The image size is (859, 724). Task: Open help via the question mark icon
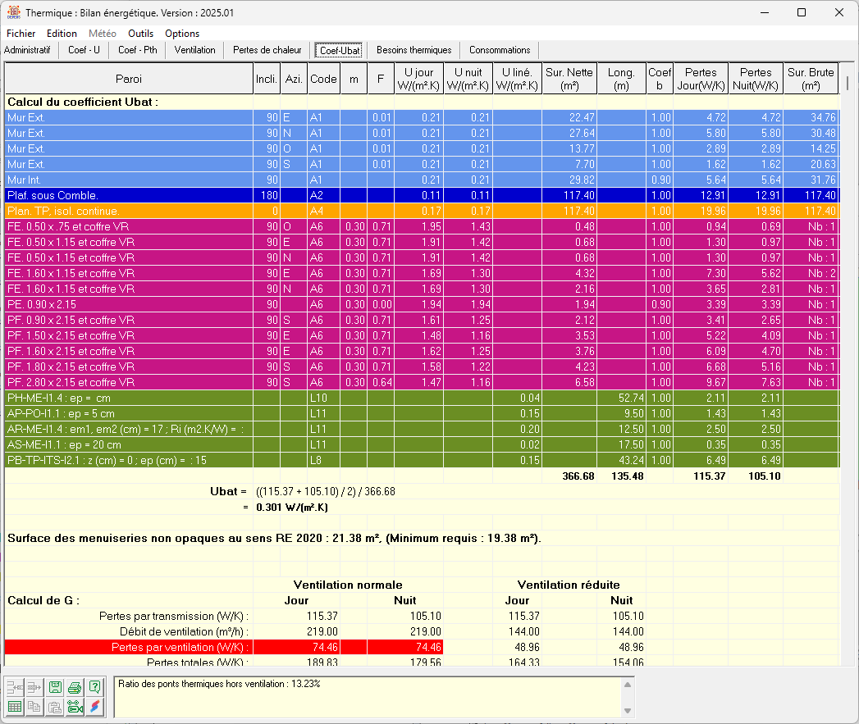[x=94, y=687]
